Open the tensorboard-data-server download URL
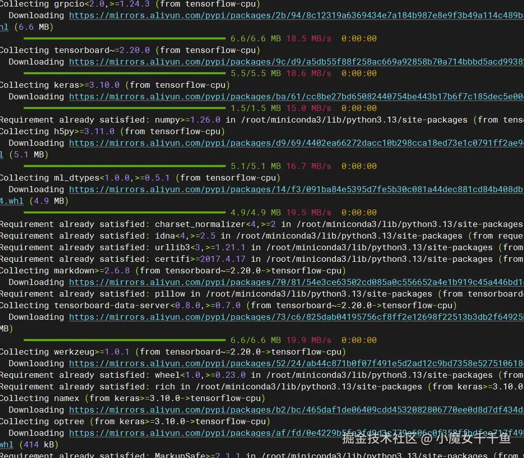The height and width of the screenshot is (458, 524). (297, 317)
